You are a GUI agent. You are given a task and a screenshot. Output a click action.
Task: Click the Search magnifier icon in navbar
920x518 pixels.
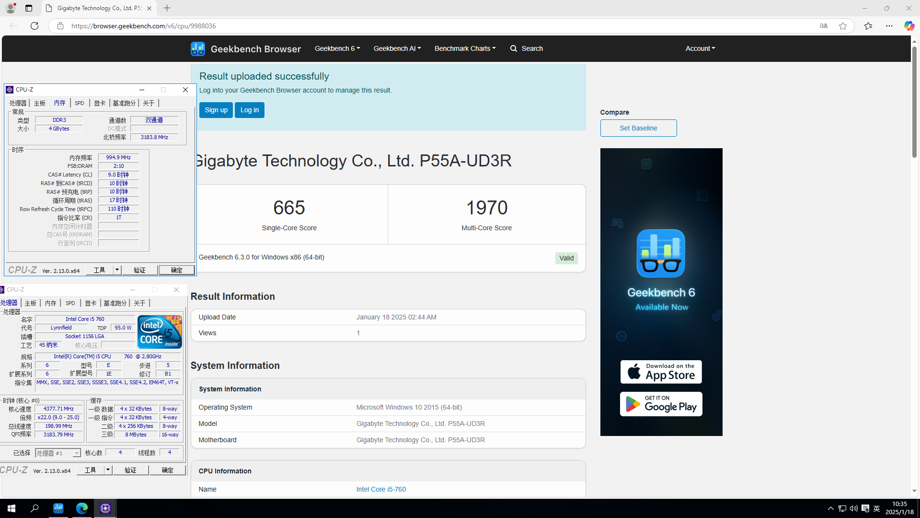point(514,48)
